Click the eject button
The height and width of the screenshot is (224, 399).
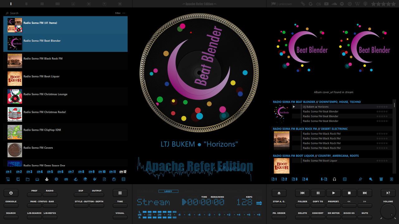coord(279,193)
